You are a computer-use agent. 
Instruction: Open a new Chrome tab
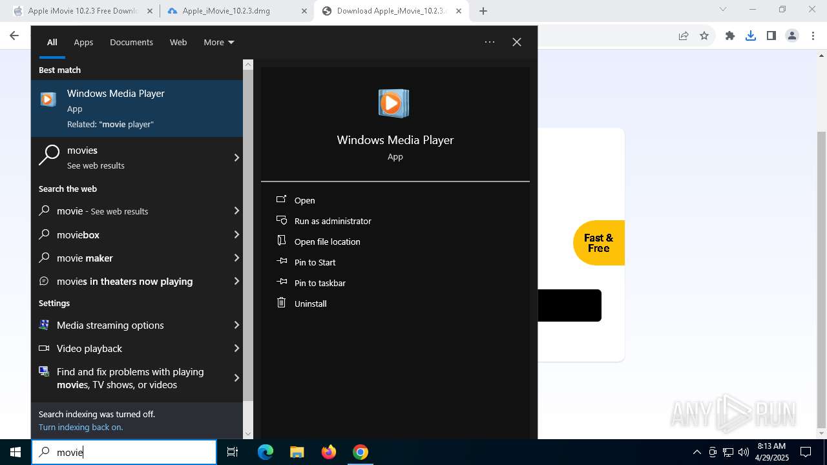[483, 11]
